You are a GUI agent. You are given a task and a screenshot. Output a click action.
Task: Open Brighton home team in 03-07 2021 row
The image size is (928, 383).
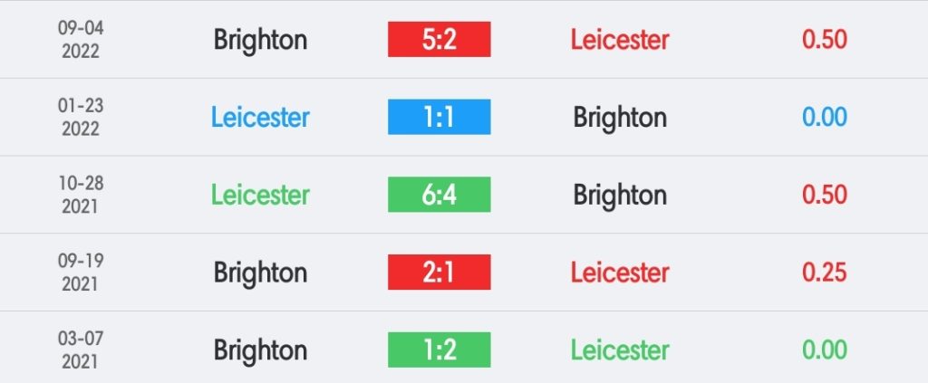click(260, 350)
